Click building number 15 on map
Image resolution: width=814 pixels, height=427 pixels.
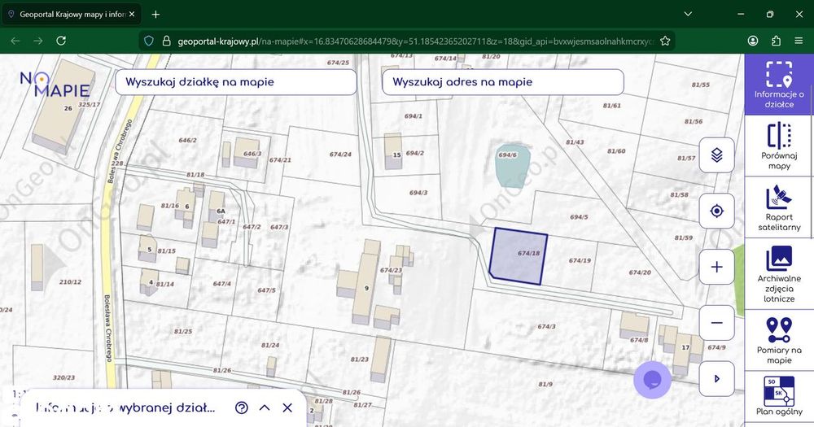tap(396, 155)
